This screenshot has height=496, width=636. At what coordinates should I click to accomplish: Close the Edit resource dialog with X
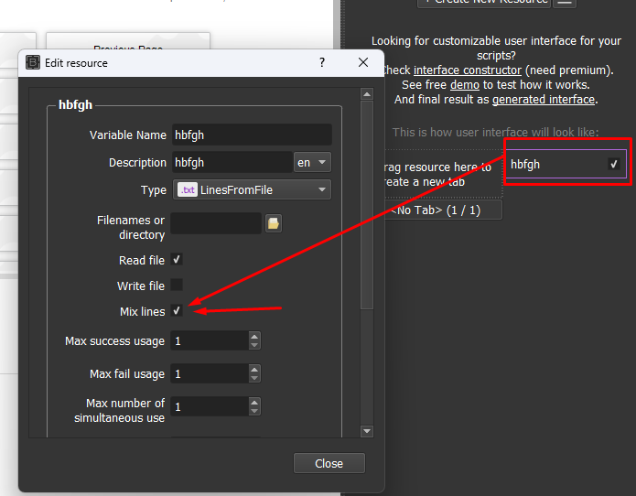click(363, 63)
